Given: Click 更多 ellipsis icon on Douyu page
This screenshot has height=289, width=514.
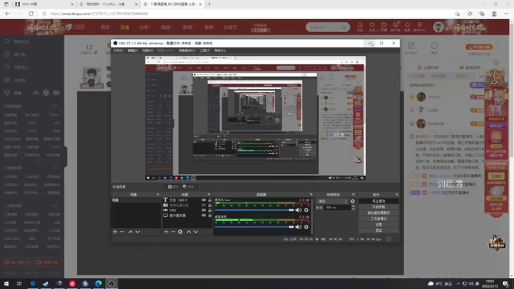Looking at the screenshot, I should coord(434,45).
